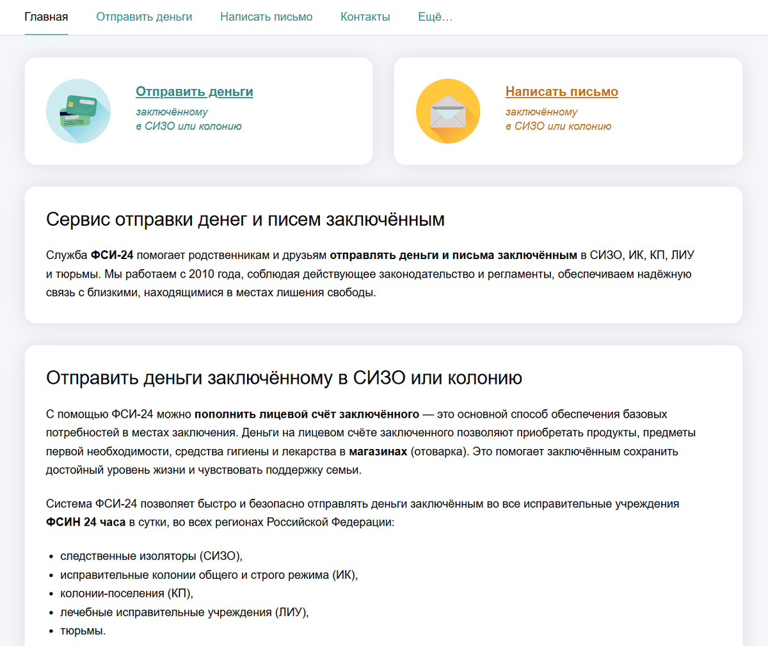The width and height of the screenshot is (768, 646).
Task: Click list item 'колонии-поселения (КП),'
Action: 127,594
